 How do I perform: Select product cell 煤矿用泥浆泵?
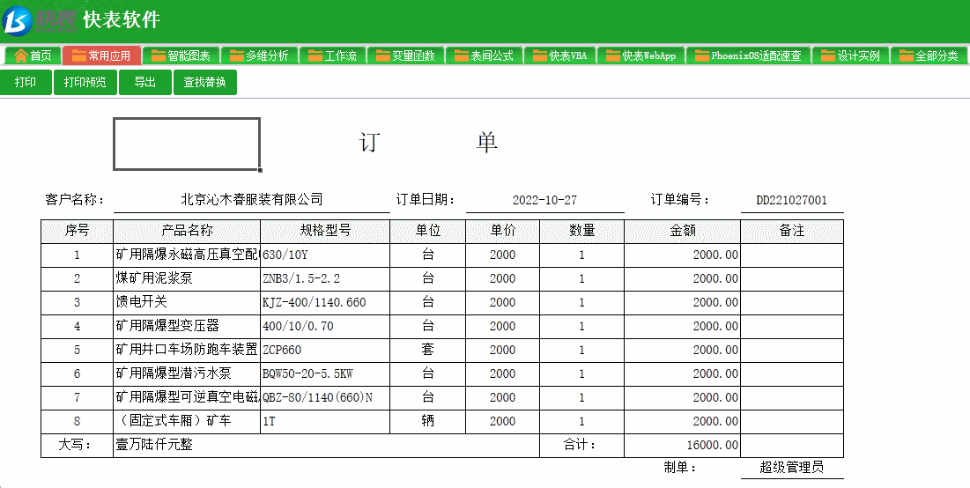[x=187, y=278]
